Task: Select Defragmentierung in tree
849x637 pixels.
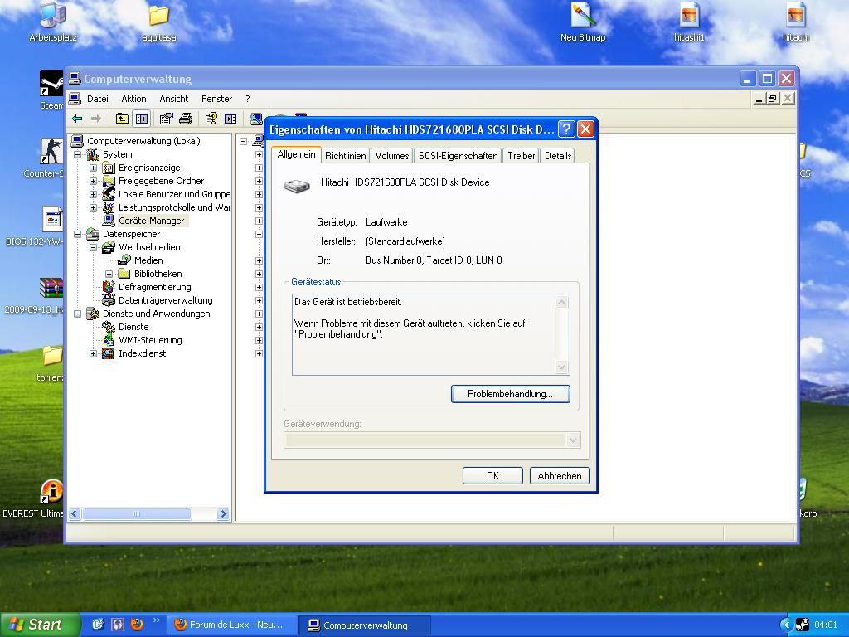Action: (x=154, y=287)
